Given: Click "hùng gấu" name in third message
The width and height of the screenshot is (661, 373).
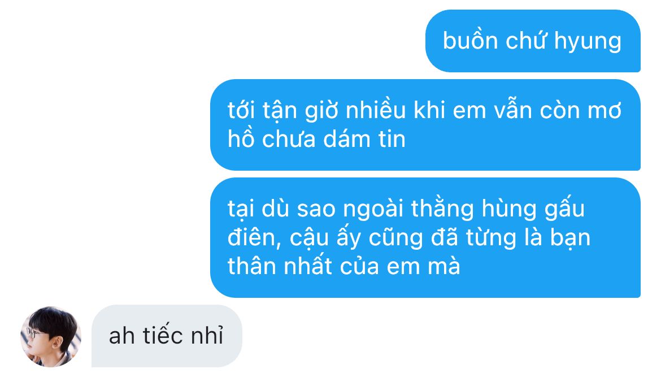Looking at the screenshot, I should pos(533,209).
